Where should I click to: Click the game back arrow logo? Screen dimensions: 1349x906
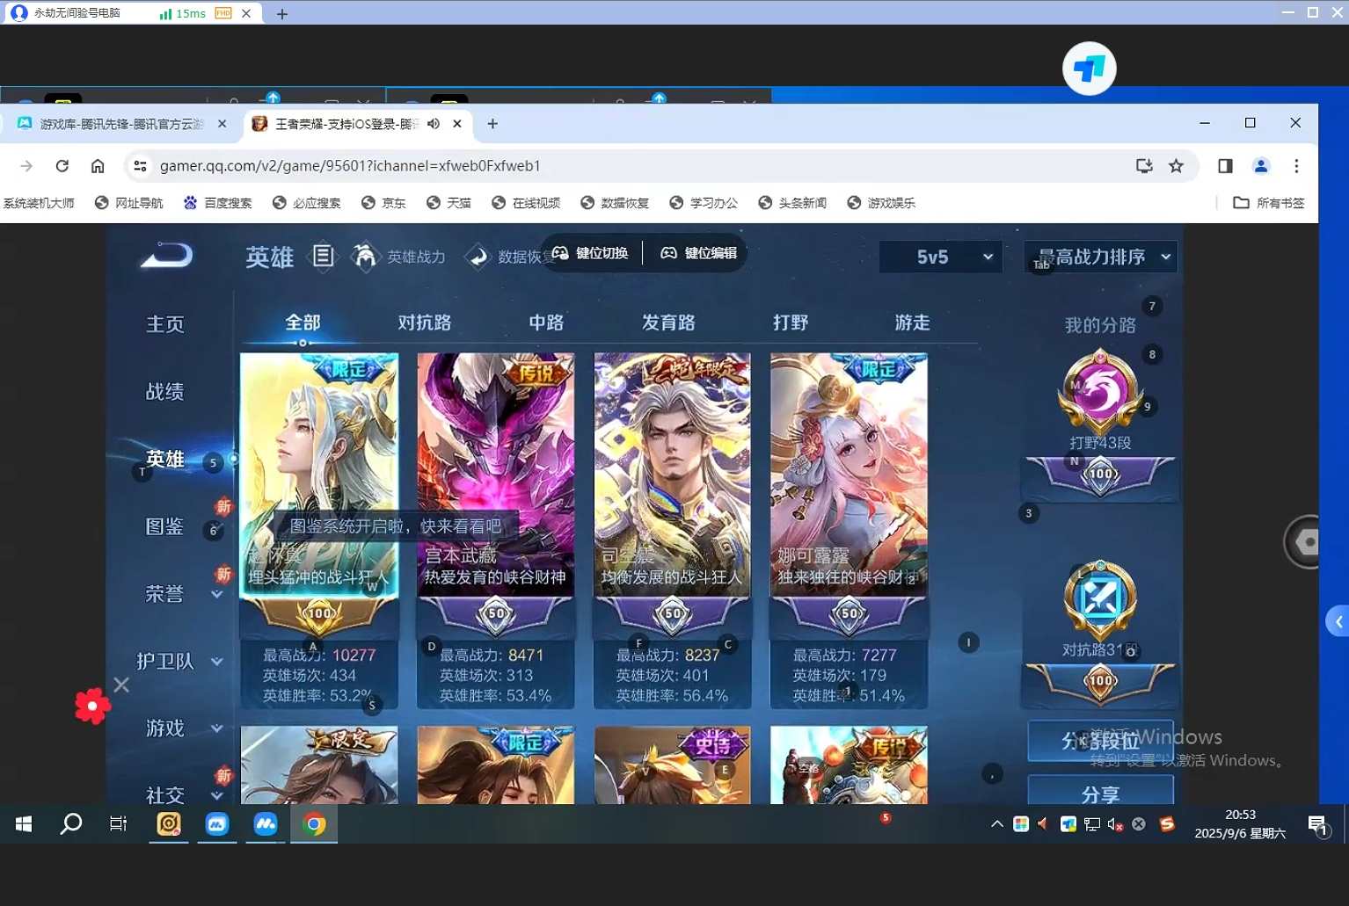tap(166, 256)
